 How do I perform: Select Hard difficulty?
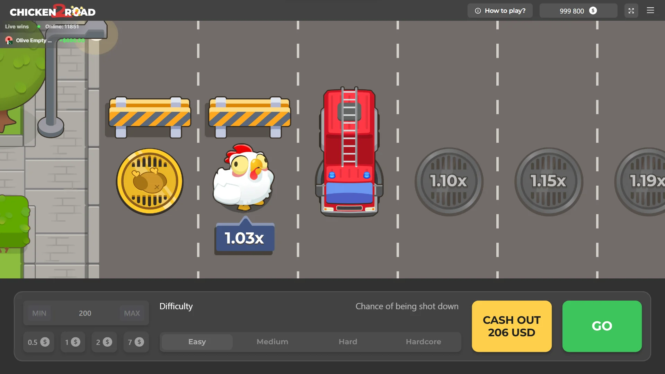point(348,342)
